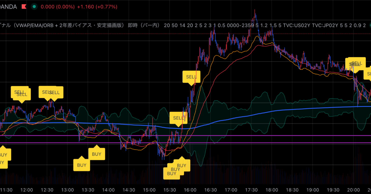Click the 即時（バー内） indicator setting text

pos(144,25)
